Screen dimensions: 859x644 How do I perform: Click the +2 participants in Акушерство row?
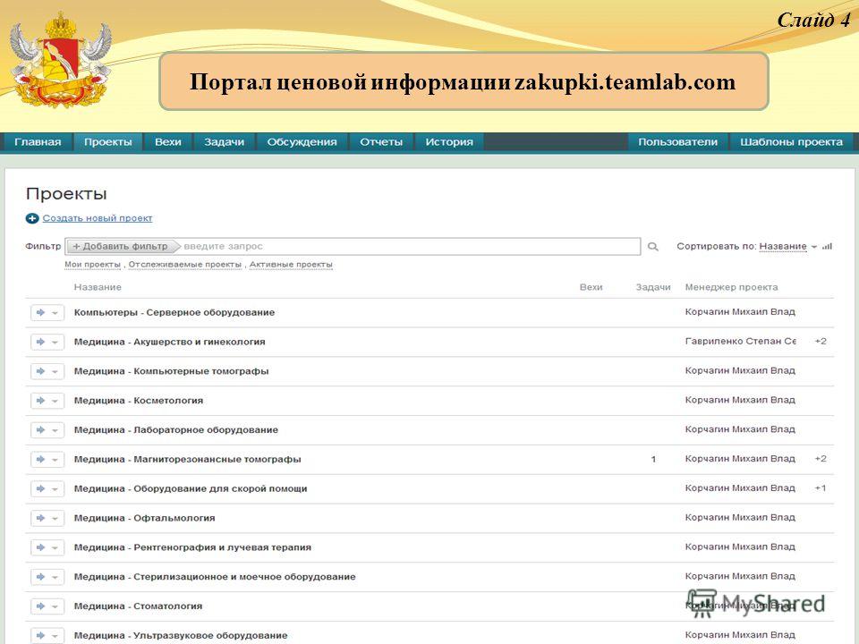[821, 341]
